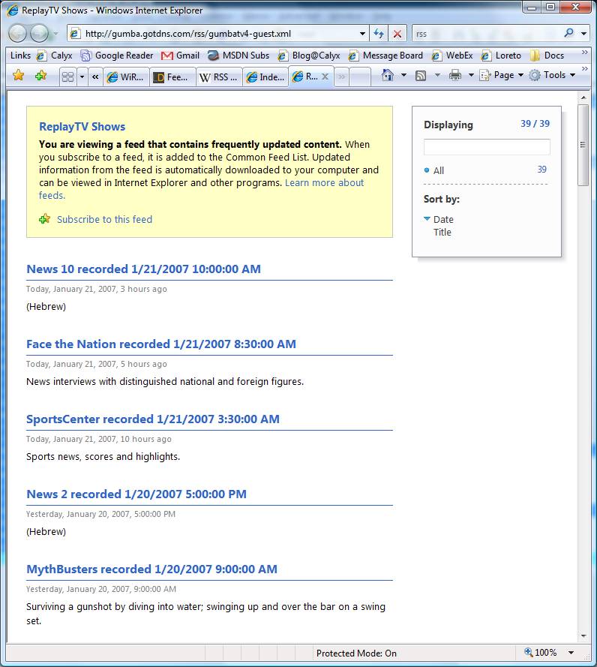The height and width of the screenshot is (667, 597).
Task: Click the magnifier search icon
Action: pyautogui.click(x=569, y=33)
